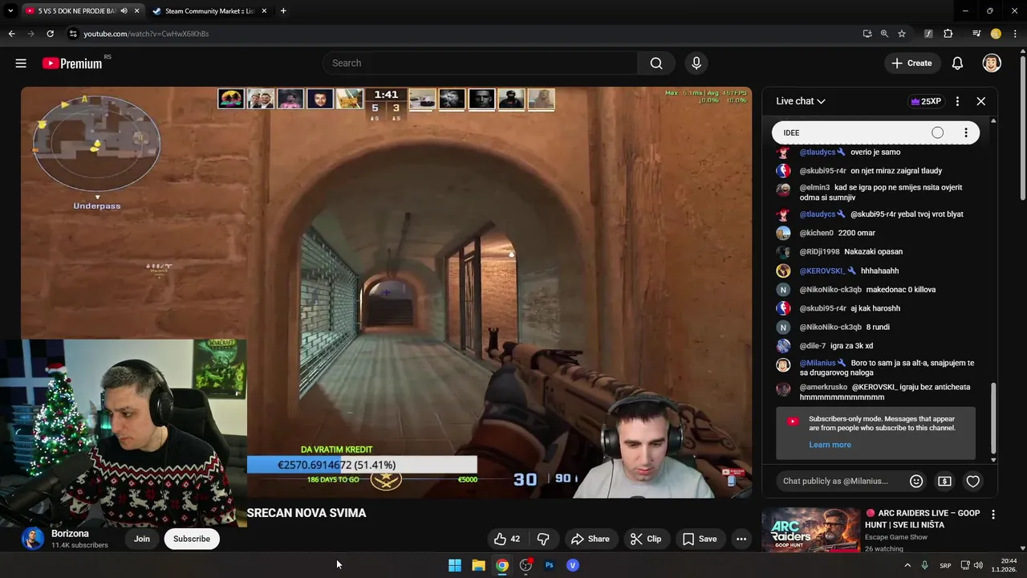
Task: Dislike the video with thumbs down
Action: 543,539
